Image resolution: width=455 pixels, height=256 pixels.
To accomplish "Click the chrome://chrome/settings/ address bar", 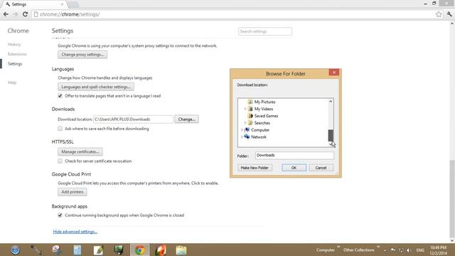I will pos(232,14).
